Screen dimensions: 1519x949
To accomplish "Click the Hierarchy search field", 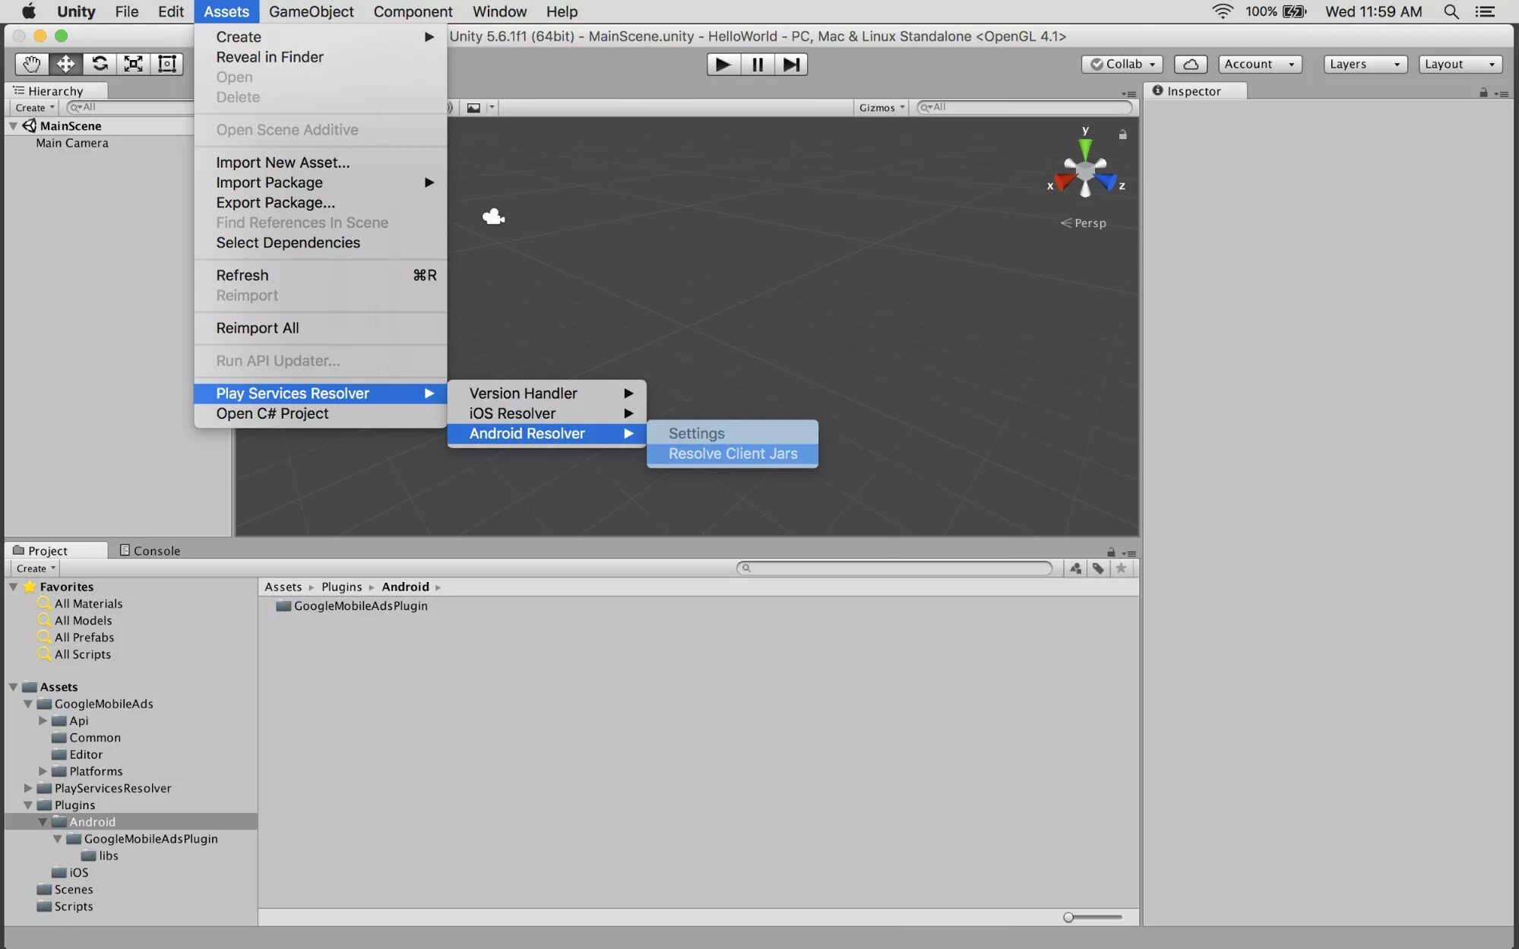I will 131,108.
